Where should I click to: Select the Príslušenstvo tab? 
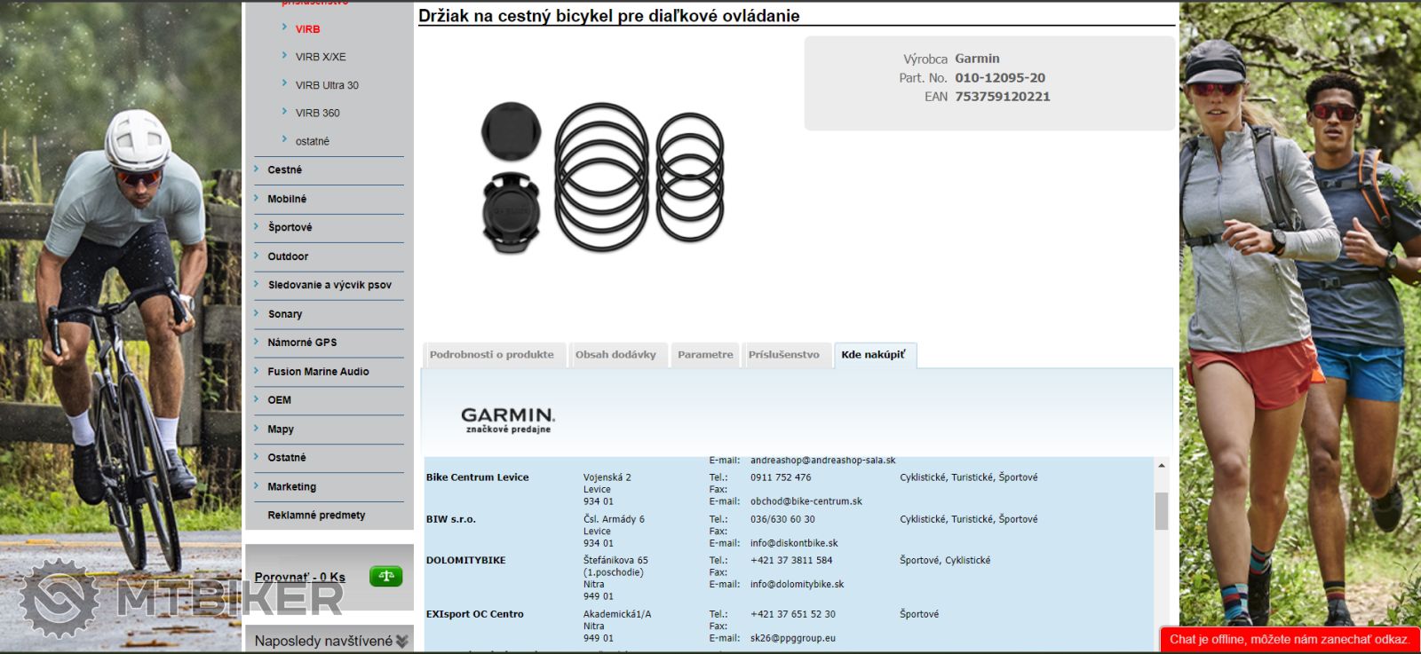pyautogui.click(x=783, y=355)
